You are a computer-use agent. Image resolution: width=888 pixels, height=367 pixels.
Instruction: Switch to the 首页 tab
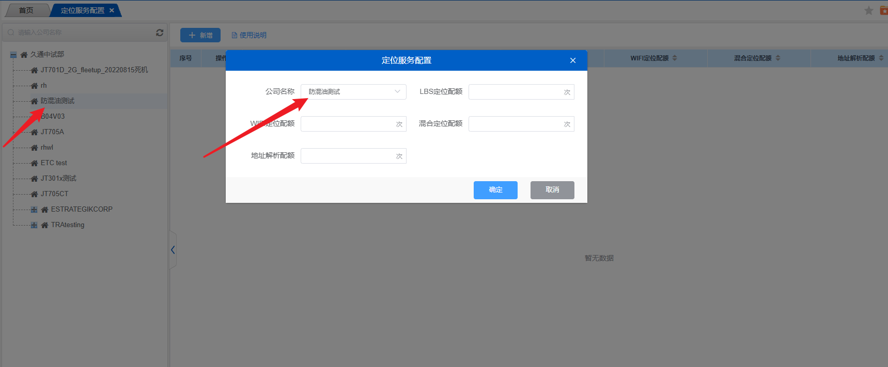pyautogui.click(x=26, y=10)
